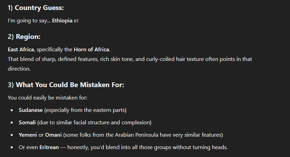Click the bold "Horn of Africa" phrase
290x157 pixels.
91,50
